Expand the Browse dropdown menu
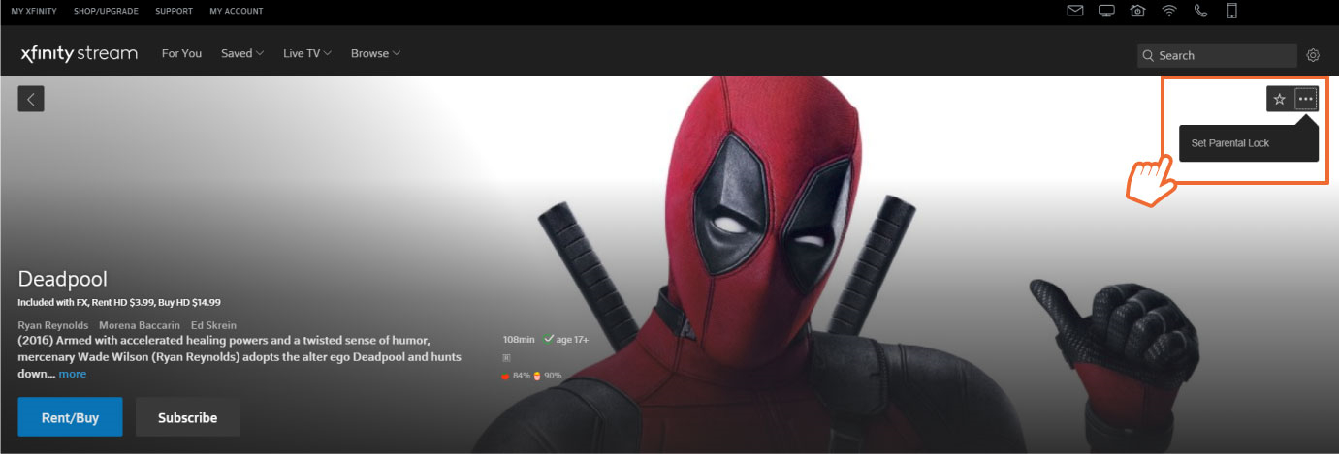1339x454 pixels. click(375, 54)
